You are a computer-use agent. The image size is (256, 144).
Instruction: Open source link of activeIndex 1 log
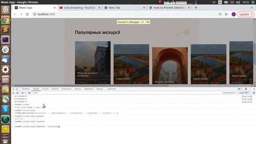click(247, 102)
